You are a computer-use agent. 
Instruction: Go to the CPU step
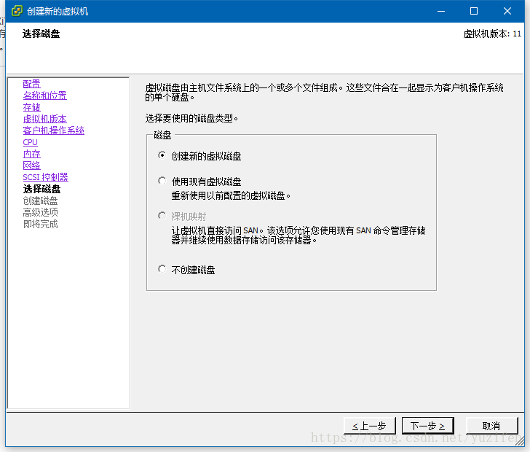(x=30, y=142)
